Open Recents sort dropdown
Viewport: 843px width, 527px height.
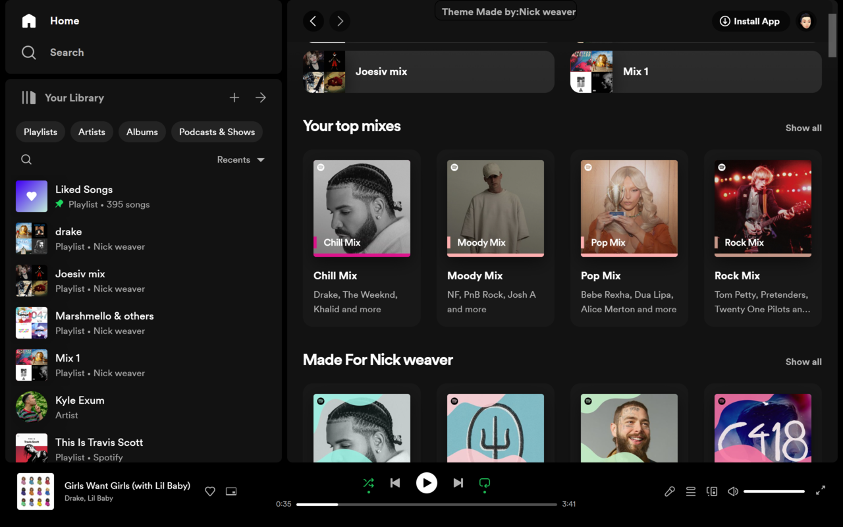pyautogui.click(x=241, y=159)
